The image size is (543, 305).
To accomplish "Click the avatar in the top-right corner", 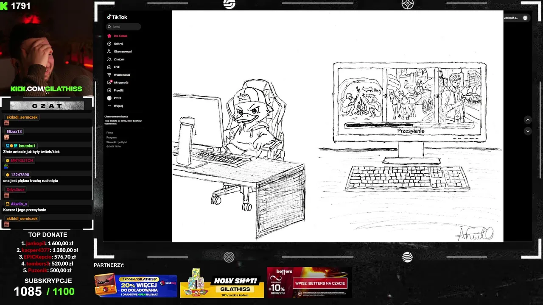I will click(525, 18).
